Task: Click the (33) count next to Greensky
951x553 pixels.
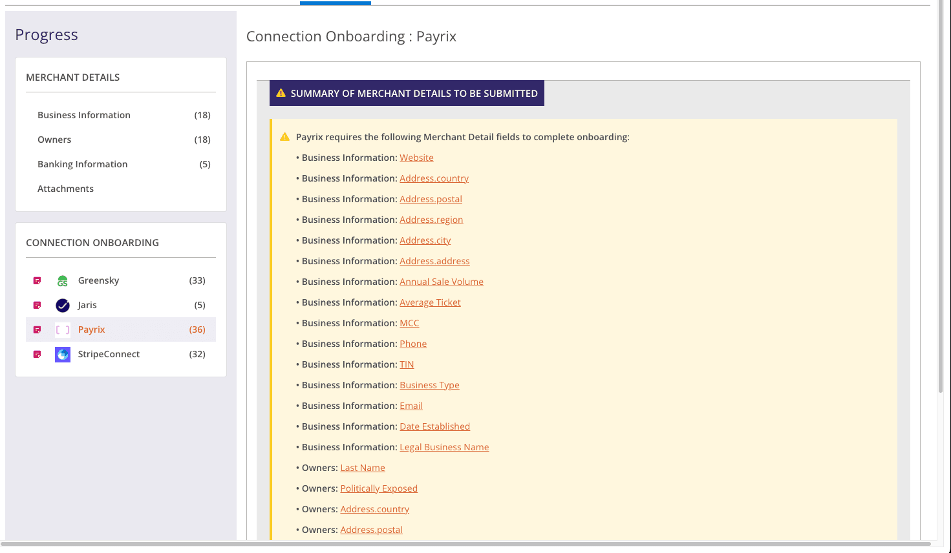Action: [x=197, y=280]
